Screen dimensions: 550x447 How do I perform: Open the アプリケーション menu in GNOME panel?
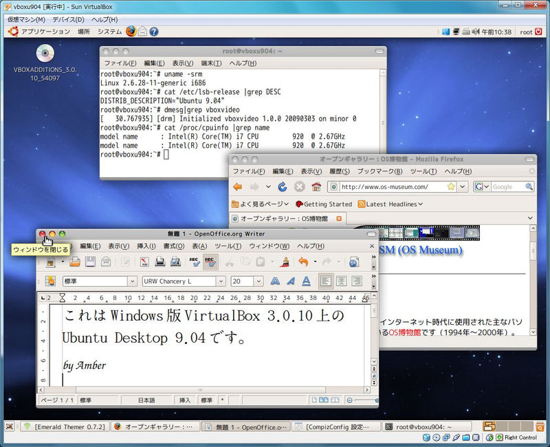(x=45, y=32)
